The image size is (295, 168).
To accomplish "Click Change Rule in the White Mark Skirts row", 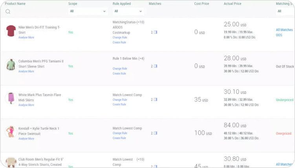I will pyautogui.click(x=120, y=100).
